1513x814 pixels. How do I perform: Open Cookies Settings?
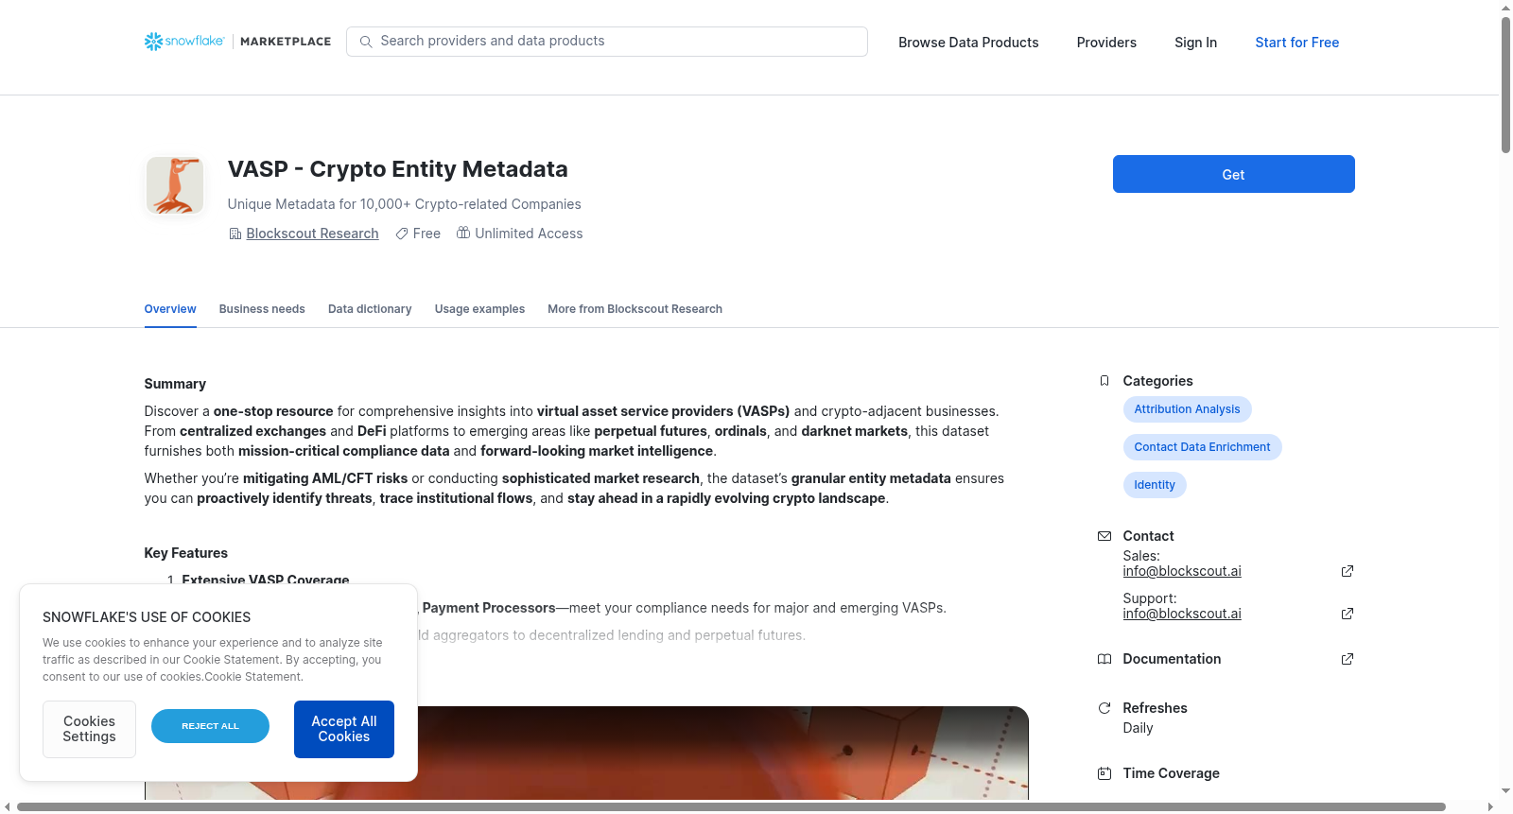[89, 729]
